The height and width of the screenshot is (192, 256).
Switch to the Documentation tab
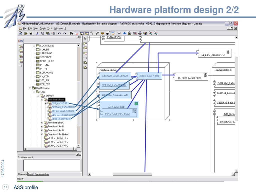[42, 174]
